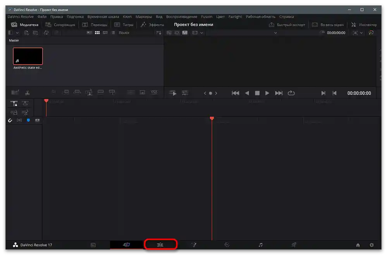Toggle the timeline snapping magnet
The image size is (387, 255).
(10, 120)
